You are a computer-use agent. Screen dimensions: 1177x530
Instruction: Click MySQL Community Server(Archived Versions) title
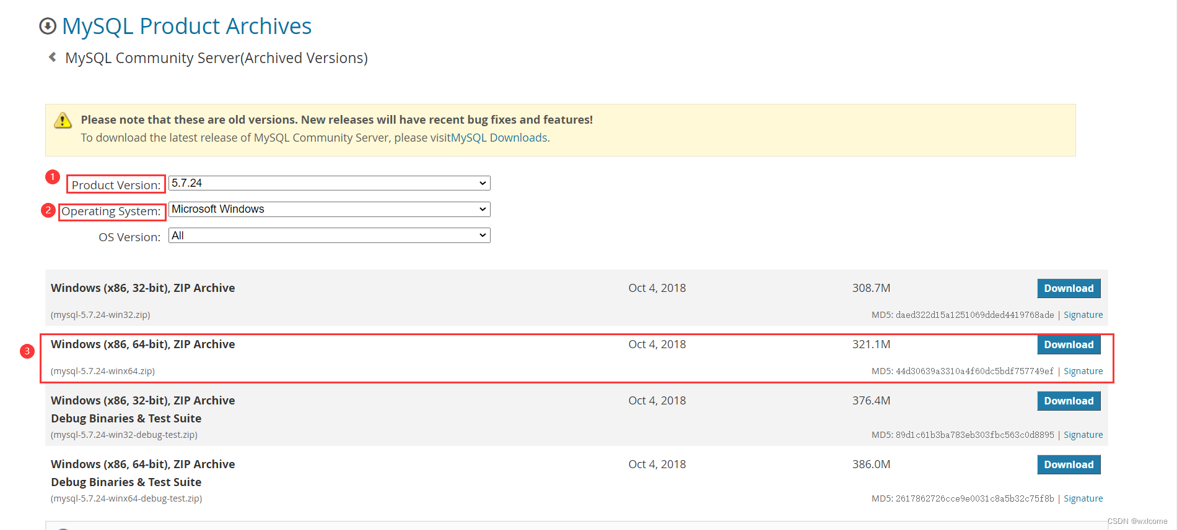coord(216,58)
